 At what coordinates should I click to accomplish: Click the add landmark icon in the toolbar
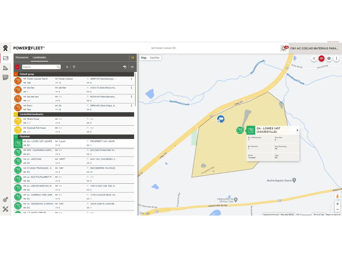pyautogui.click(x=125, y=67)
